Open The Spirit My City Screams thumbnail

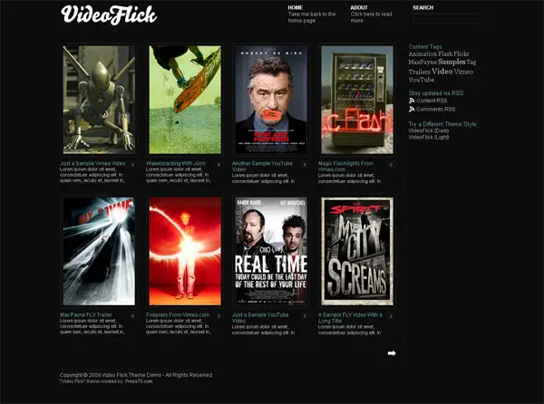click(357, 251)
